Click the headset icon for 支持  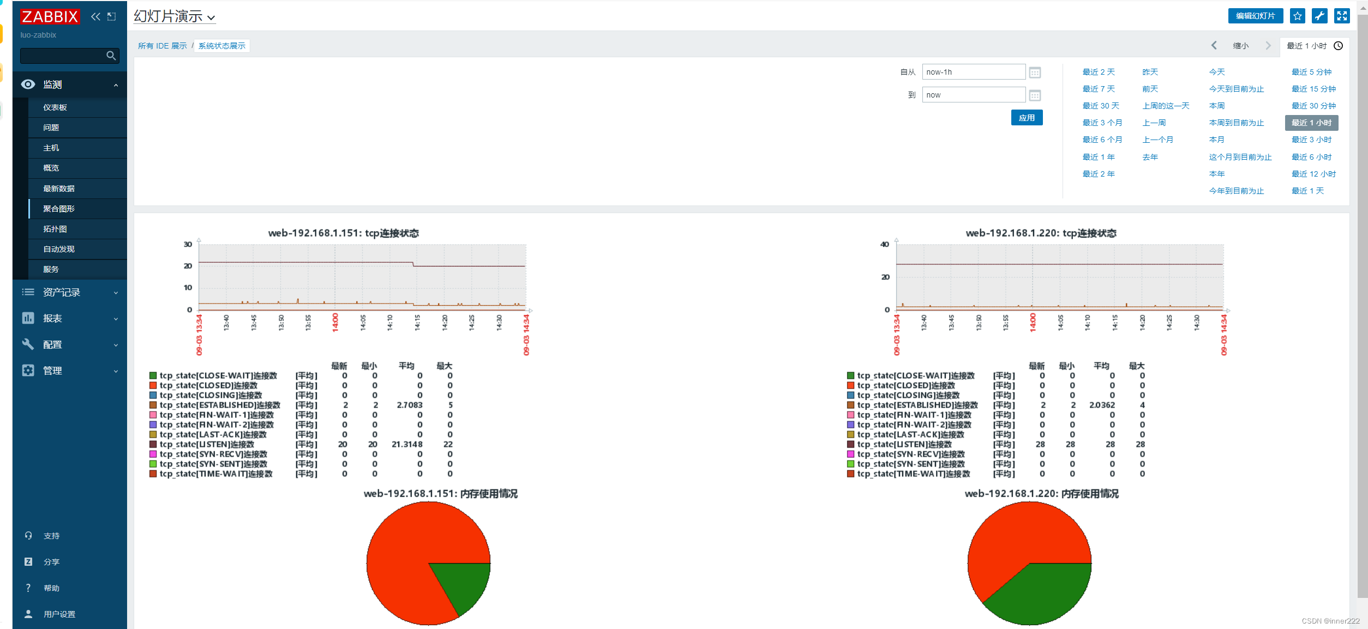pyautogui.click(x=28, y=535)
